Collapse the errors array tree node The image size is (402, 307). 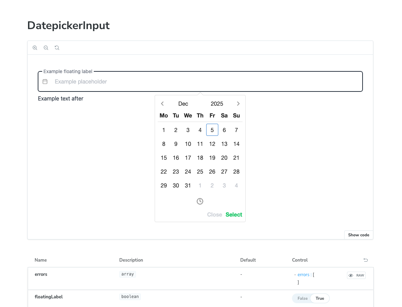pos(295,275)
